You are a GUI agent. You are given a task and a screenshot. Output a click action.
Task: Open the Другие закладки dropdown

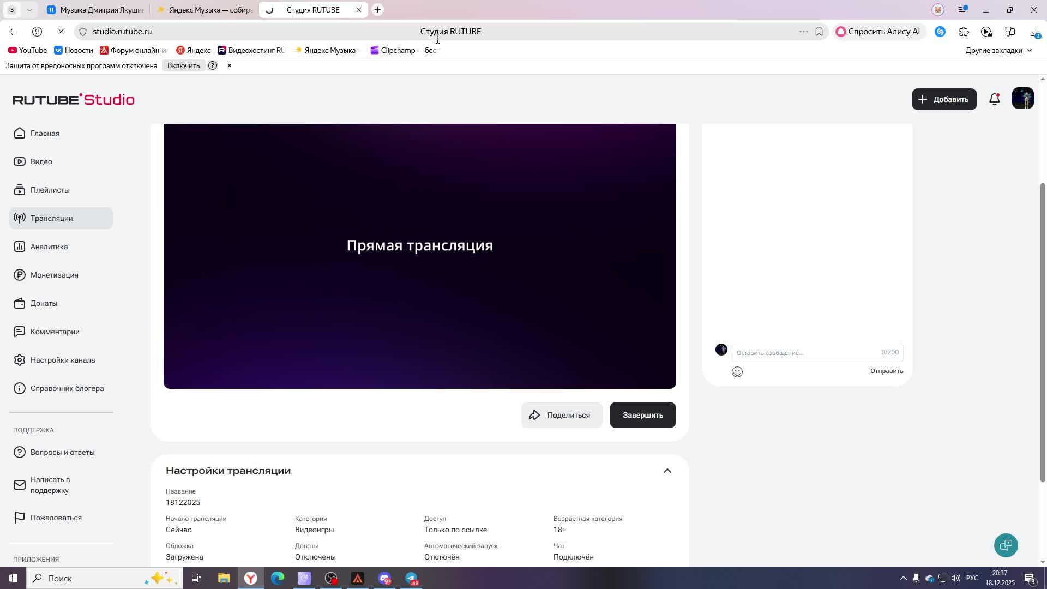(x=997, y=50)
